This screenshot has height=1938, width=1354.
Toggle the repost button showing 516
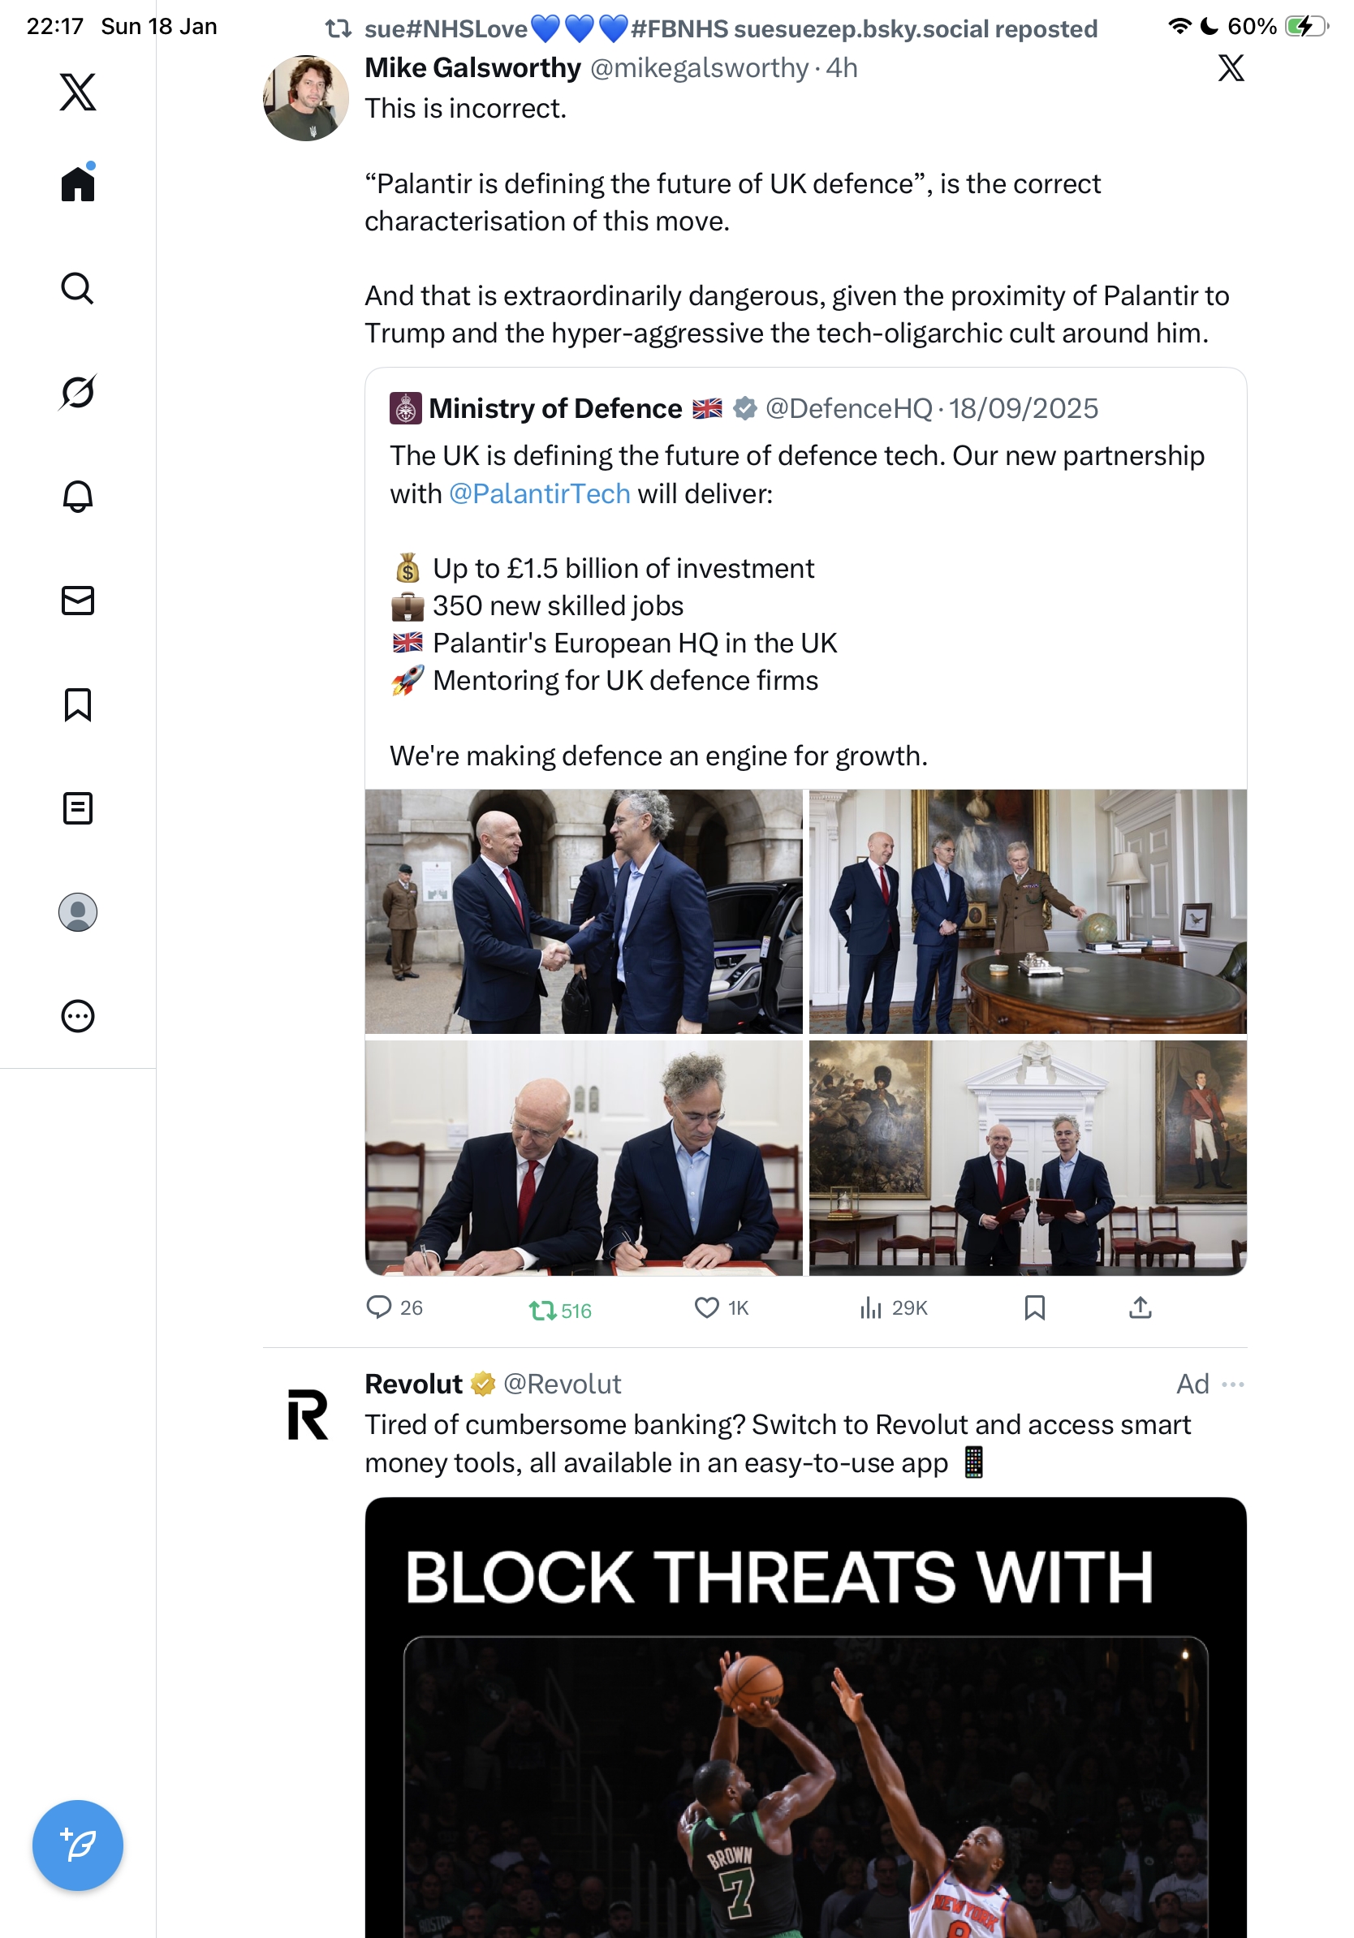pyautogui.click(x=559, y=1310)
